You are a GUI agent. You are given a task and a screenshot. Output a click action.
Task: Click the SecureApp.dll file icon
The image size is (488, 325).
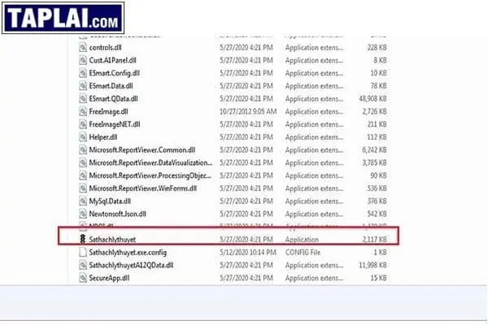(x=81, y=278)
